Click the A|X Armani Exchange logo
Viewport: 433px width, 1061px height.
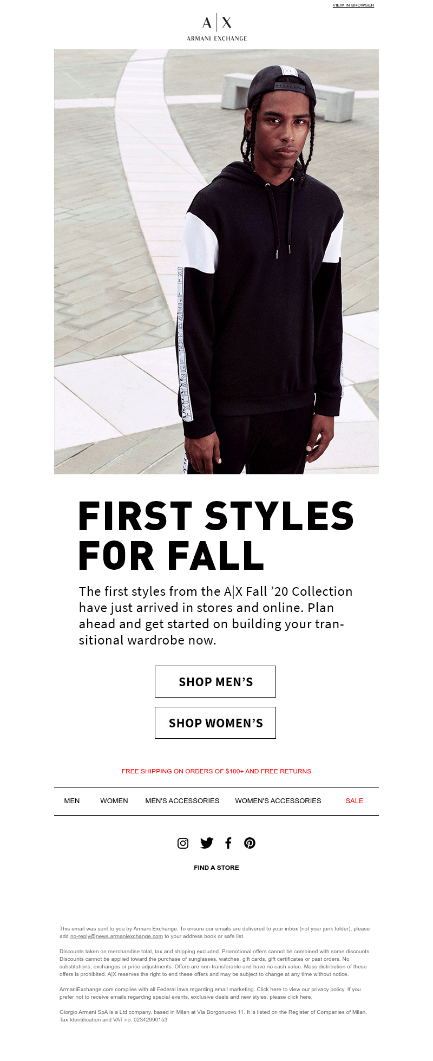216,28
